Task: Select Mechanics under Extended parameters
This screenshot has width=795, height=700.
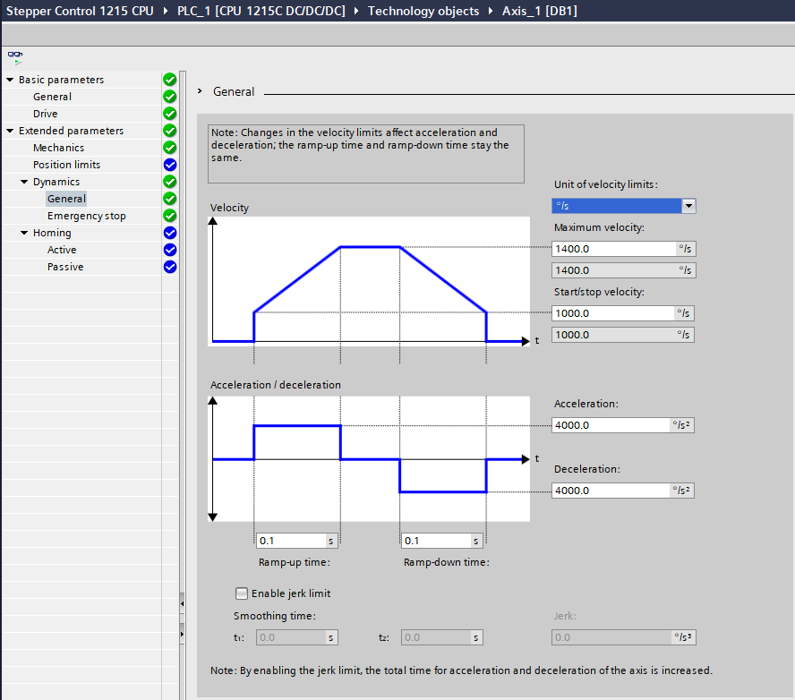Action: (x=58, y=148)
